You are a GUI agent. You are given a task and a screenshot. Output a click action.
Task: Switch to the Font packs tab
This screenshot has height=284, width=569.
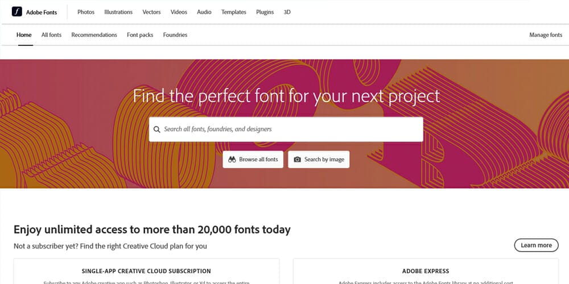(140, 35)
